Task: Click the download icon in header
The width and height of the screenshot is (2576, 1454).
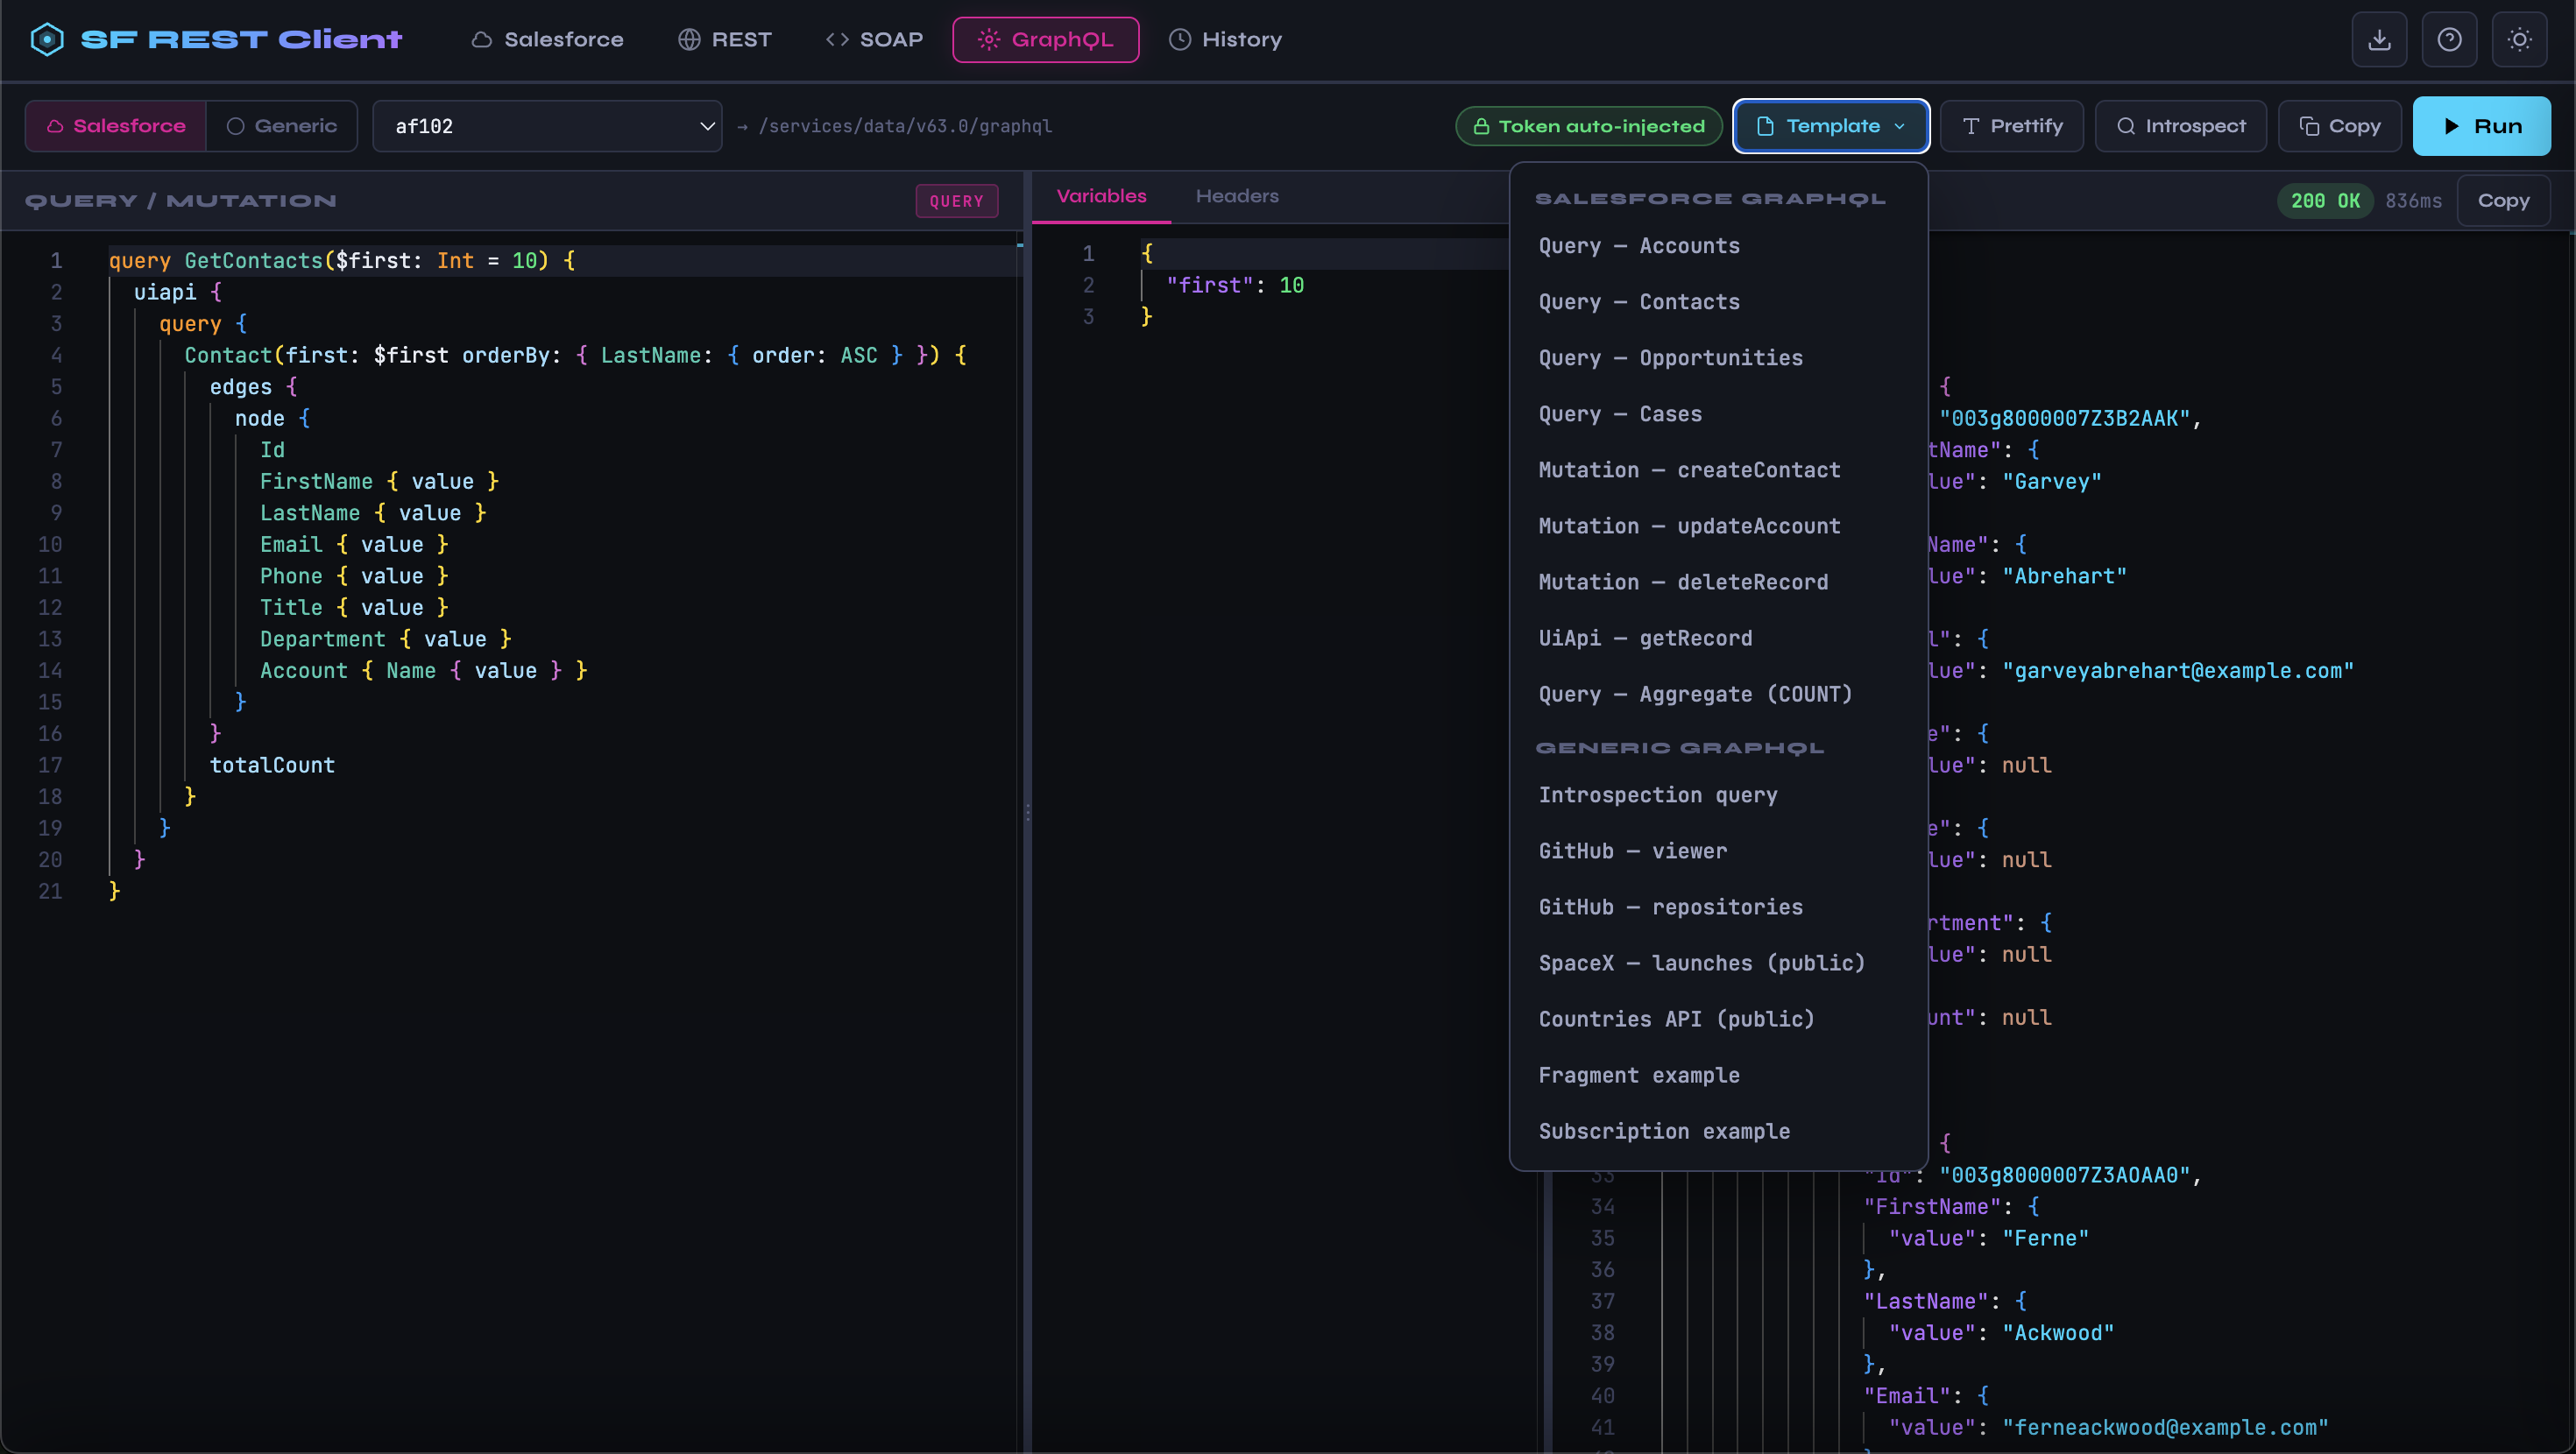Action: 2379,39
